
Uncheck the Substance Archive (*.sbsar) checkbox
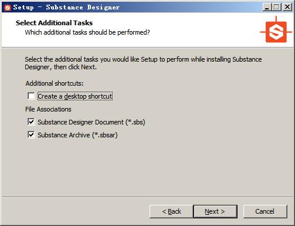click(x=31, y=135)
